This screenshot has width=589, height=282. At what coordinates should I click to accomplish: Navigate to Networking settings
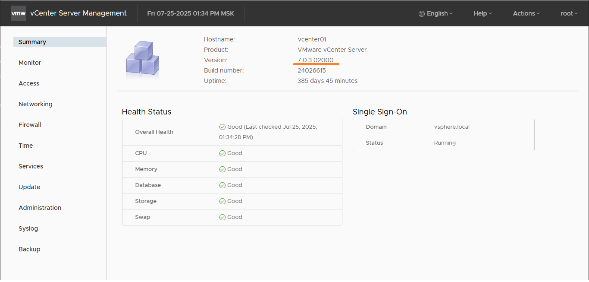35,104
